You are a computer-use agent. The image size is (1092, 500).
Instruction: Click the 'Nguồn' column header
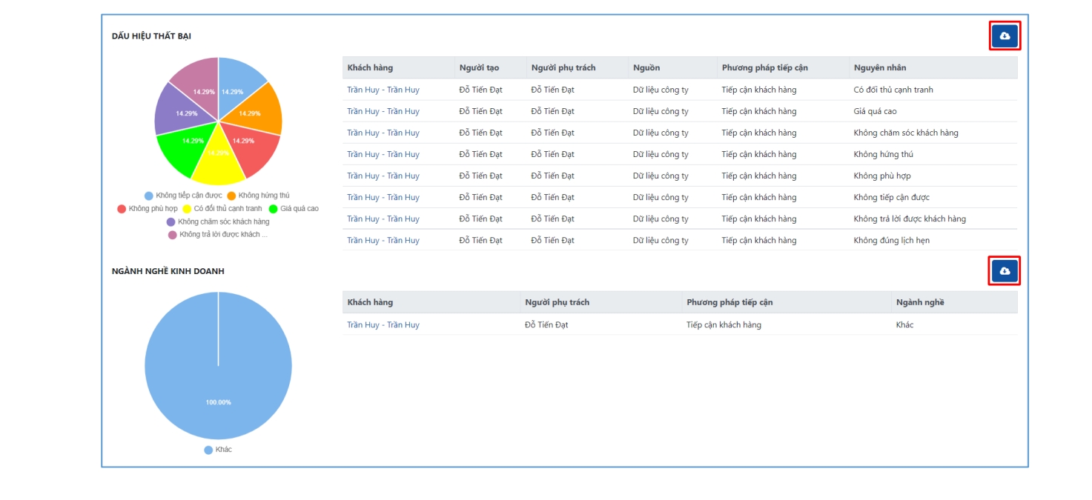646,67
